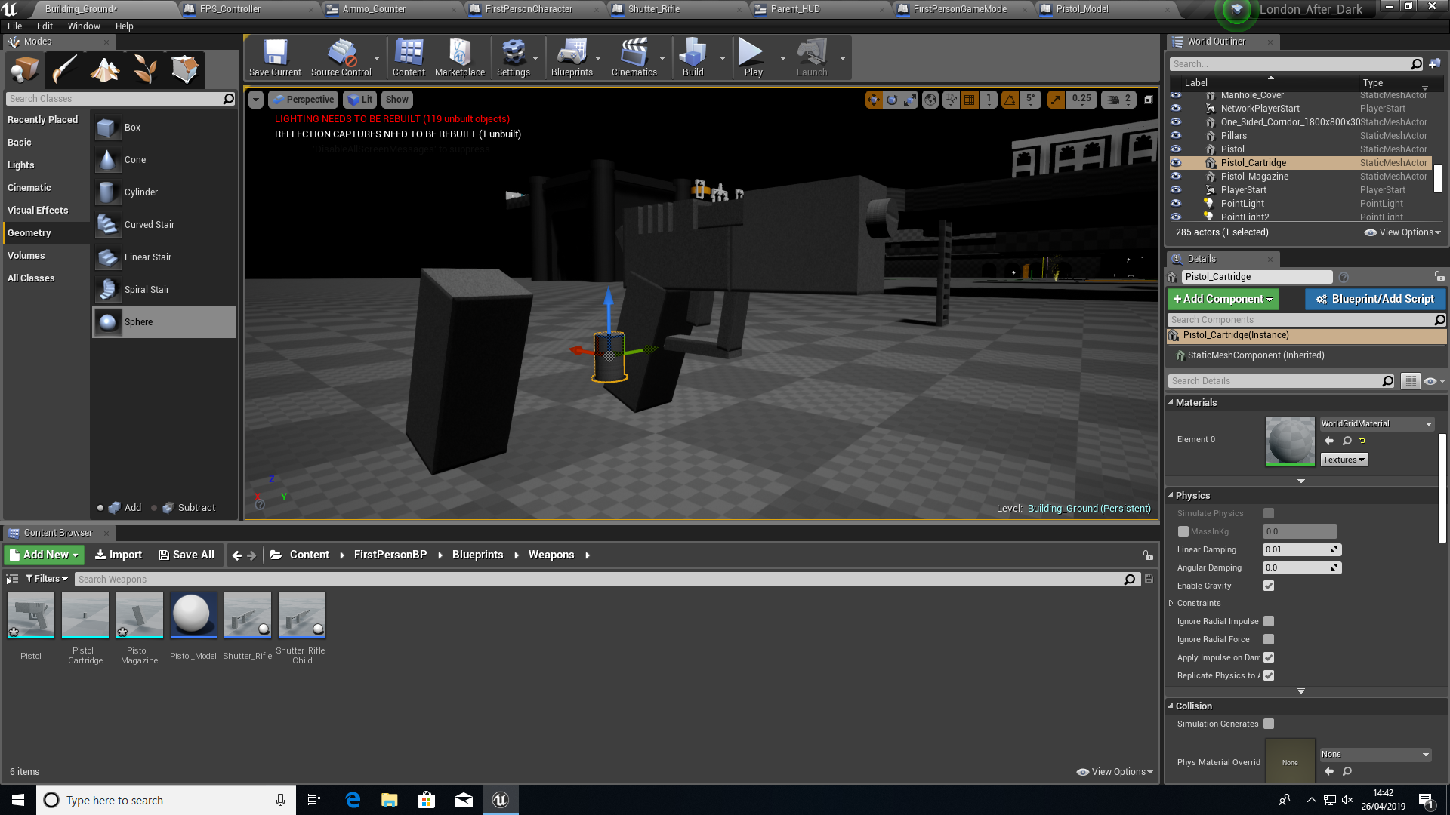Image resolution: width=1450 pixels, height=815 pixels.
Task: Select the Subtract radio button
Action: (x=155, y=508)
